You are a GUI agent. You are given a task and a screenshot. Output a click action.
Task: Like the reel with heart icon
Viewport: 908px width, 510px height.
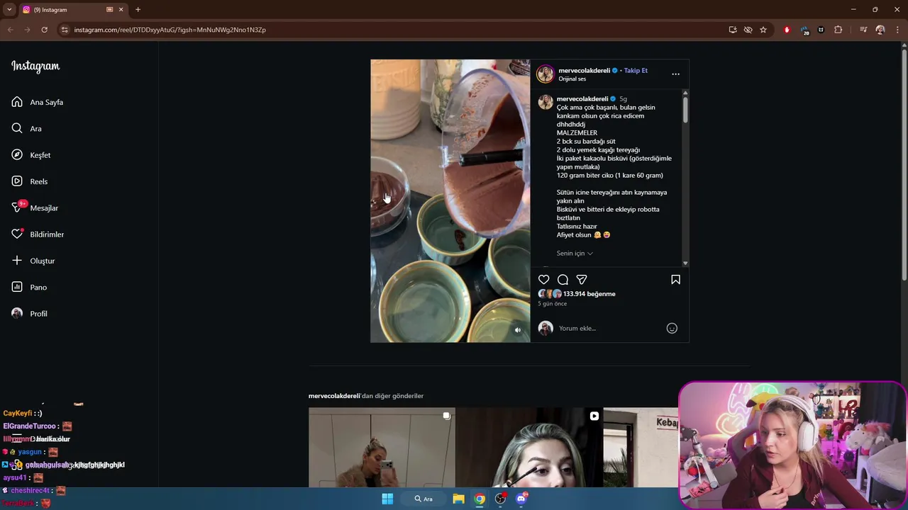pos(544,280)
